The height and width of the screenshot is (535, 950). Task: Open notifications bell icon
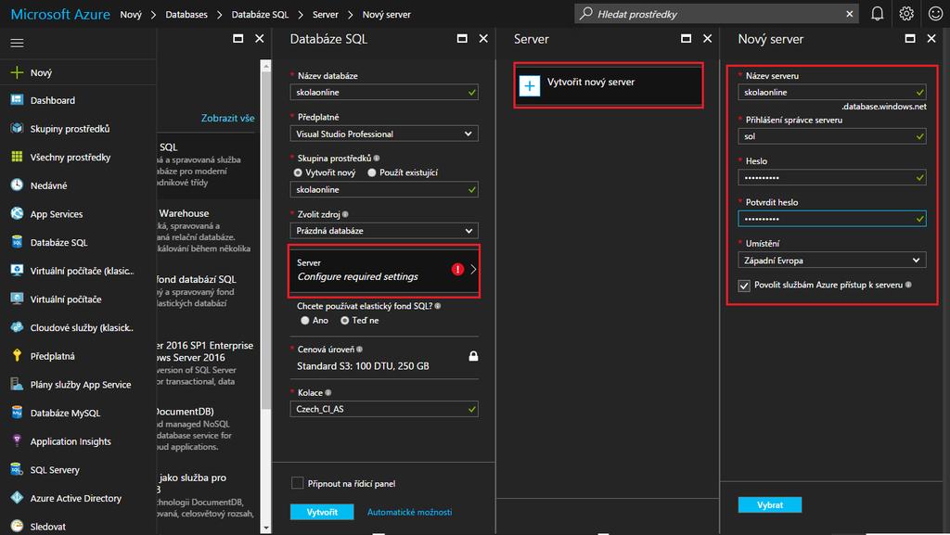pos(878,13)
